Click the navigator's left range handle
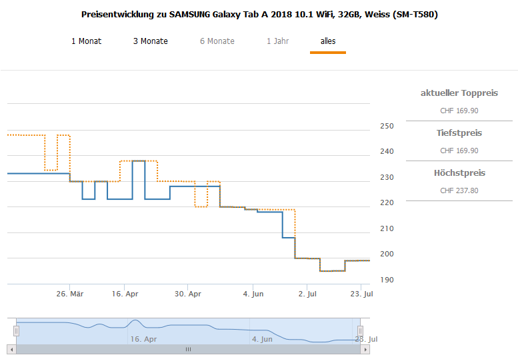The image size is (518, 359). (x=16, y=331)
